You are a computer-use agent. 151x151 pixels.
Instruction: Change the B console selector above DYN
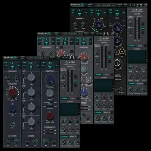click(x=84, y=39)
